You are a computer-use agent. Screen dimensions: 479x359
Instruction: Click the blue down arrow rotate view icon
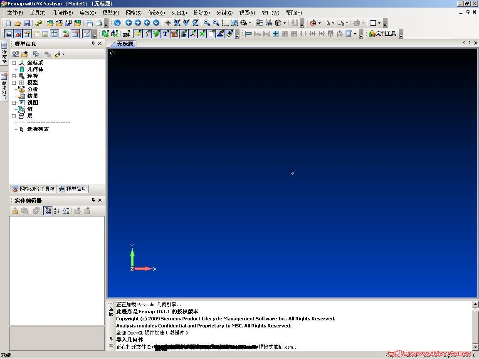[x=156, y=22]
